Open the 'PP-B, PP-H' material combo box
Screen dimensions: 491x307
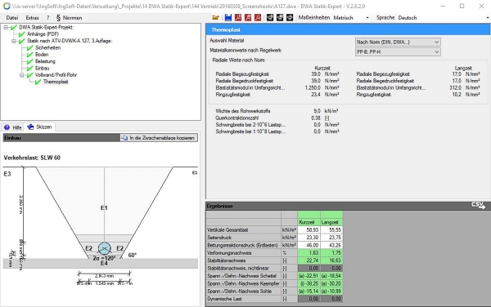click(398, 51)
